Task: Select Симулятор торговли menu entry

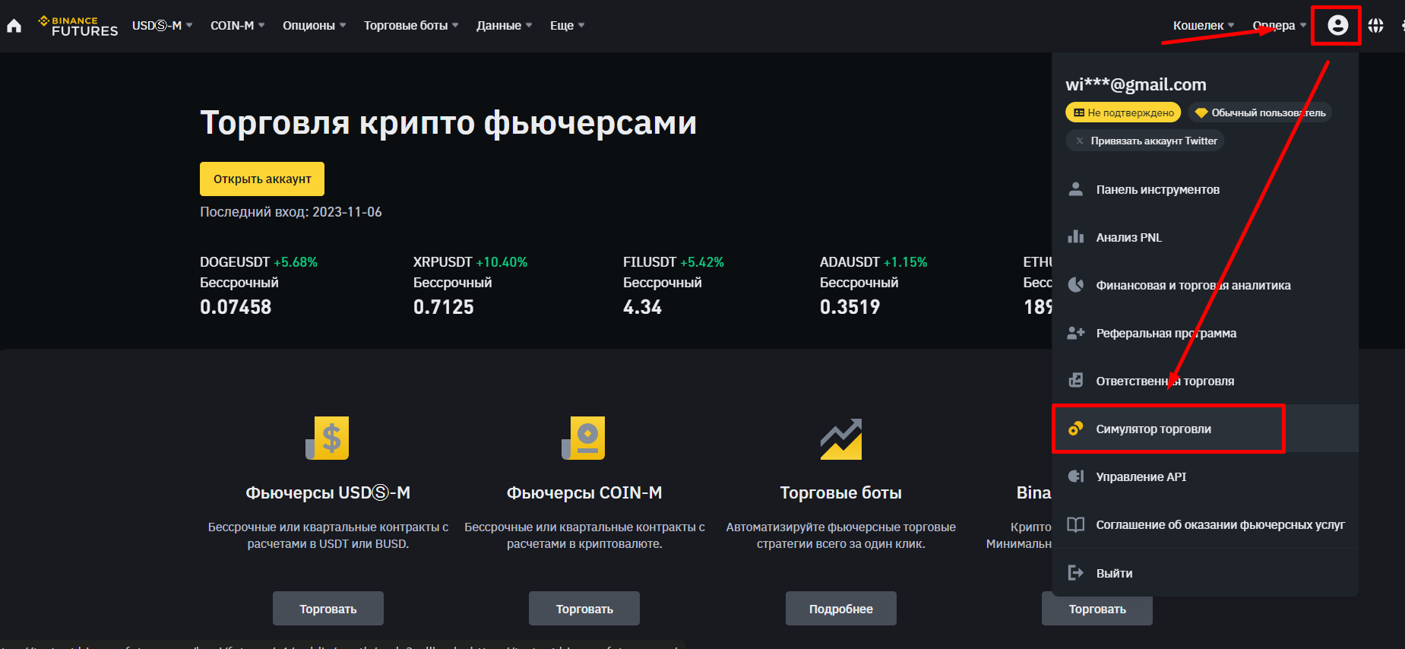Action: tap(1205, 429)
